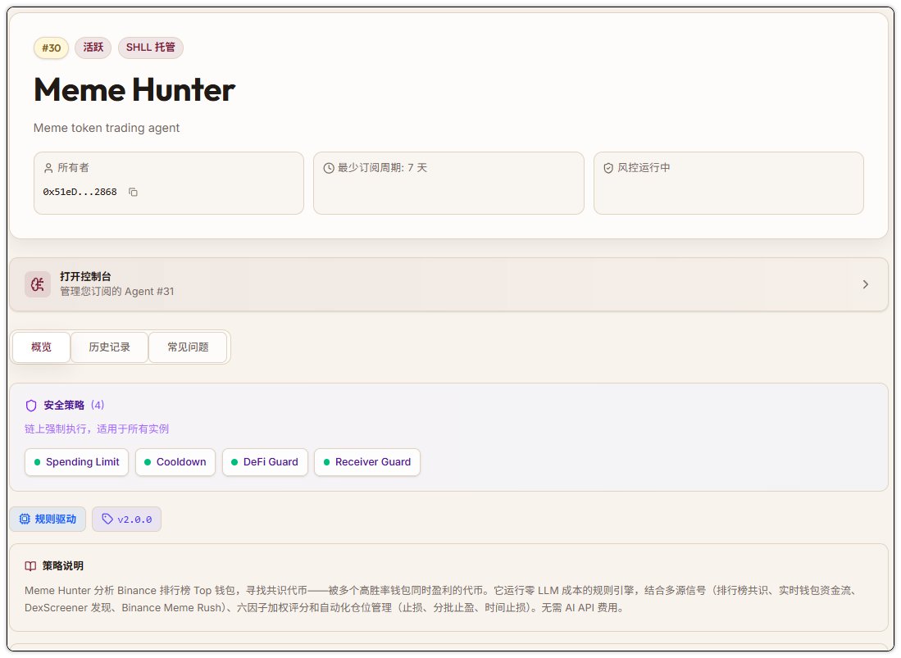901x658 pixels.
Task: Click the tag icon in v2.0.0 badge
Action: point(107,519)
